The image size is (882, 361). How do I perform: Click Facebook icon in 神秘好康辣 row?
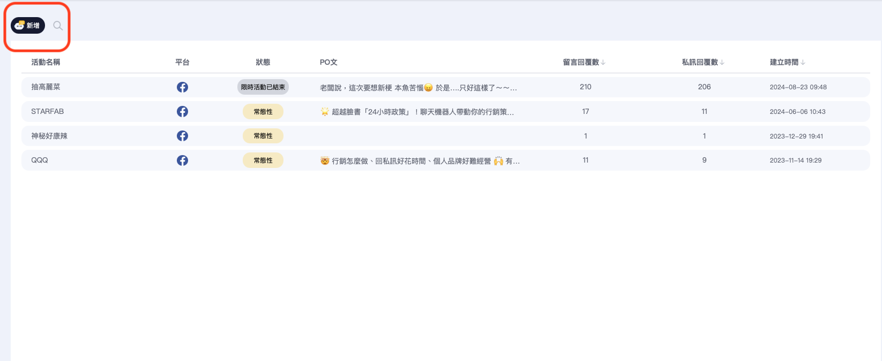point(182,136)
